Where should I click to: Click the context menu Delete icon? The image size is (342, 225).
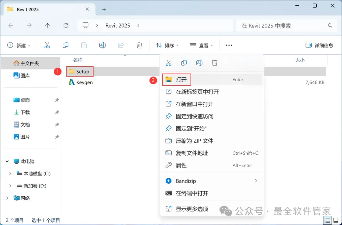215,63
